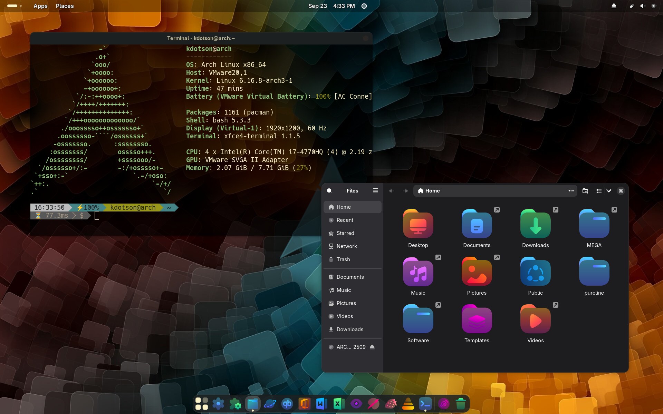Select the Videos folder in the grid

pos(536,319)
